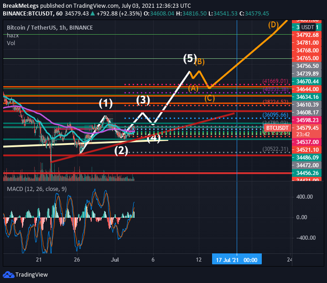This screenshot has width=327, height=283.
Task: Click the red Fibonacci label (38224.52)
Action: pos(275,102)
